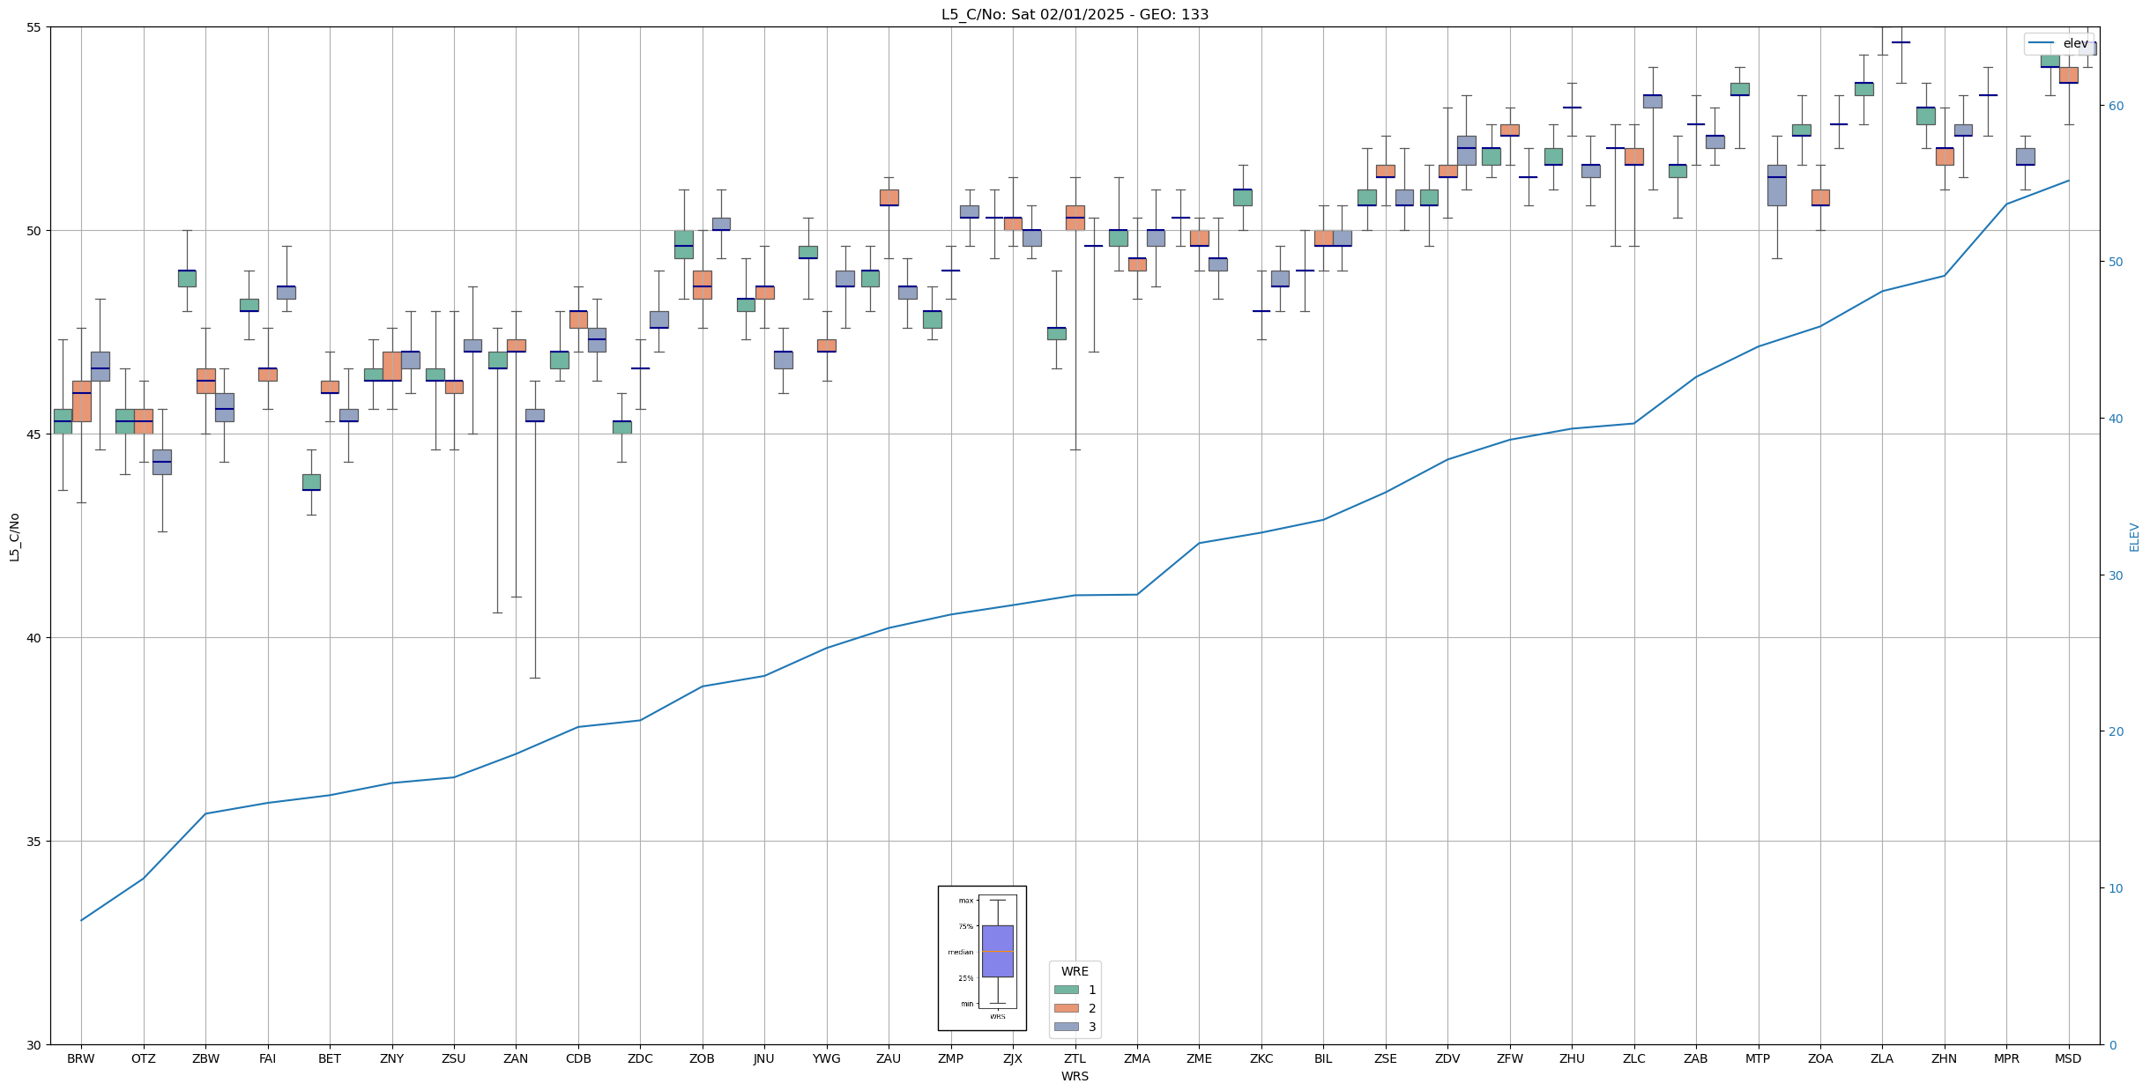Click the WRS x-axis title
Viewport: 2150px width, 1091px height.
tap(1075, 1076)
